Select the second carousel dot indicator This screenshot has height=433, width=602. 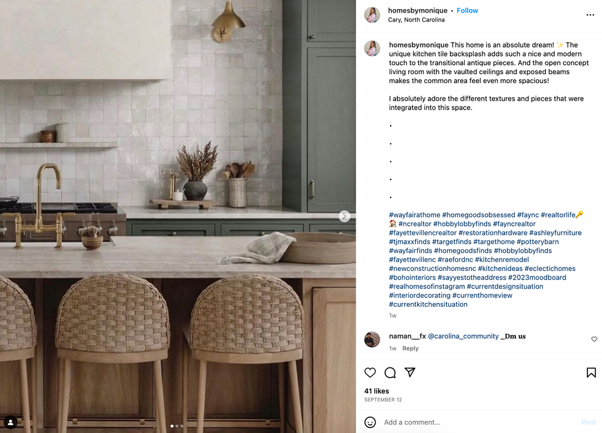tap(177, 426)
